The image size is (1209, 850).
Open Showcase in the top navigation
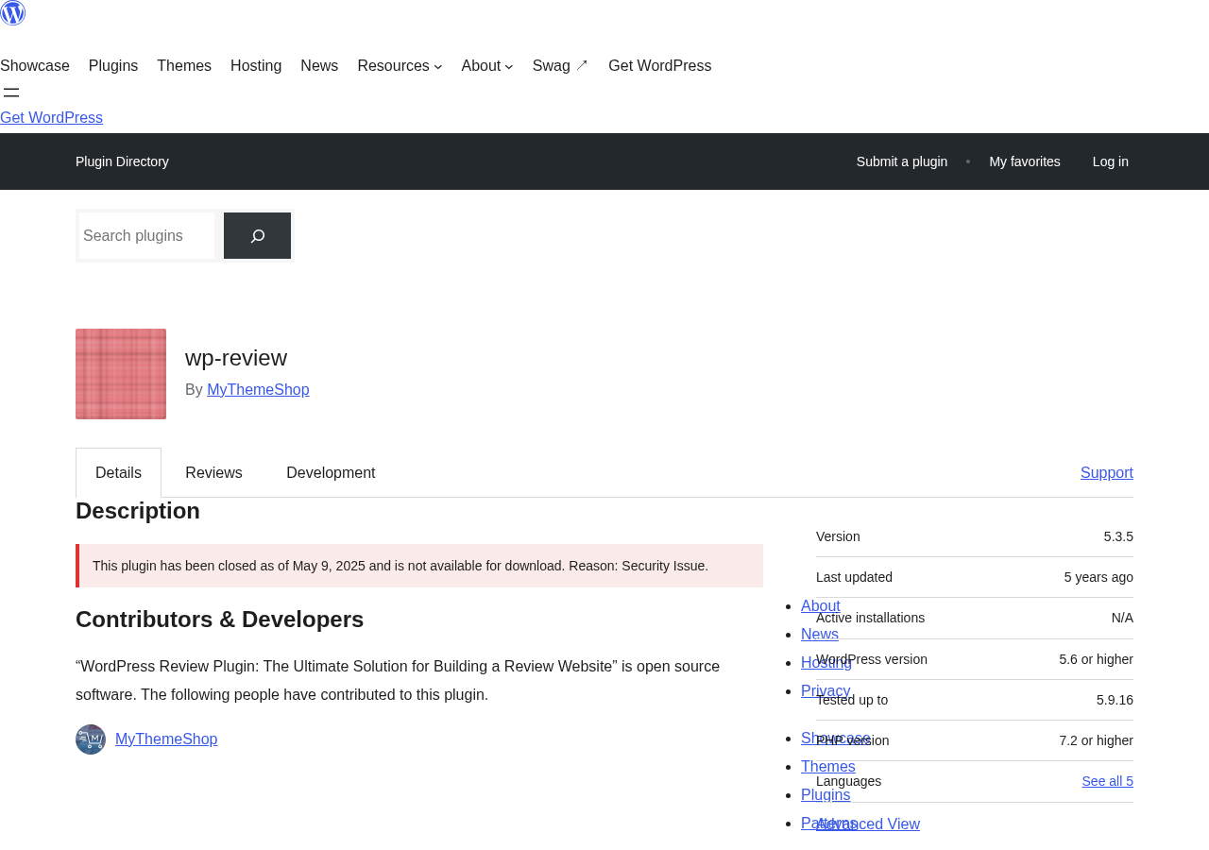pos(35,66)
